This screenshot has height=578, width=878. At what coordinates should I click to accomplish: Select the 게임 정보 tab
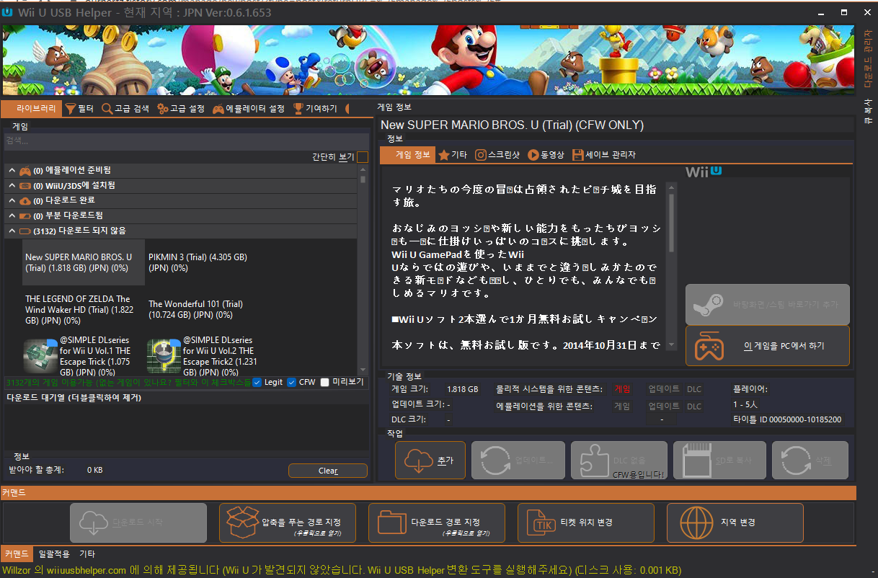click(407, 155)
